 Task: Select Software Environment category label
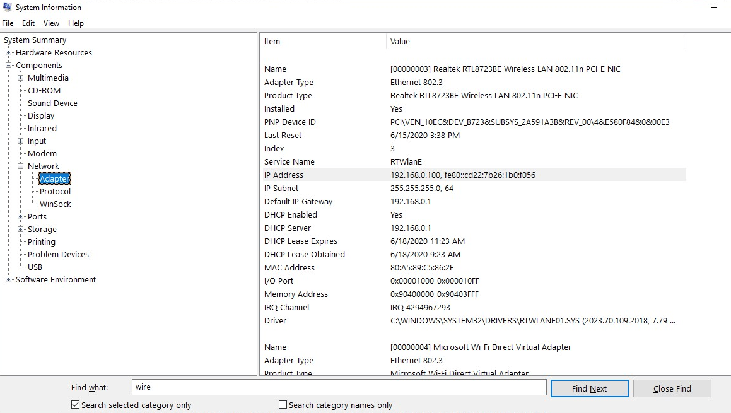[56, 280]
